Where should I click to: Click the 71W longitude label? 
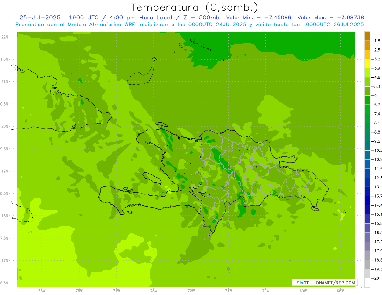(228, 291)
